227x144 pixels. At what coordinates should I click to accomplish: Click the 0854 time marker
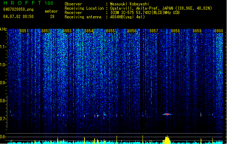click(89, 31)
